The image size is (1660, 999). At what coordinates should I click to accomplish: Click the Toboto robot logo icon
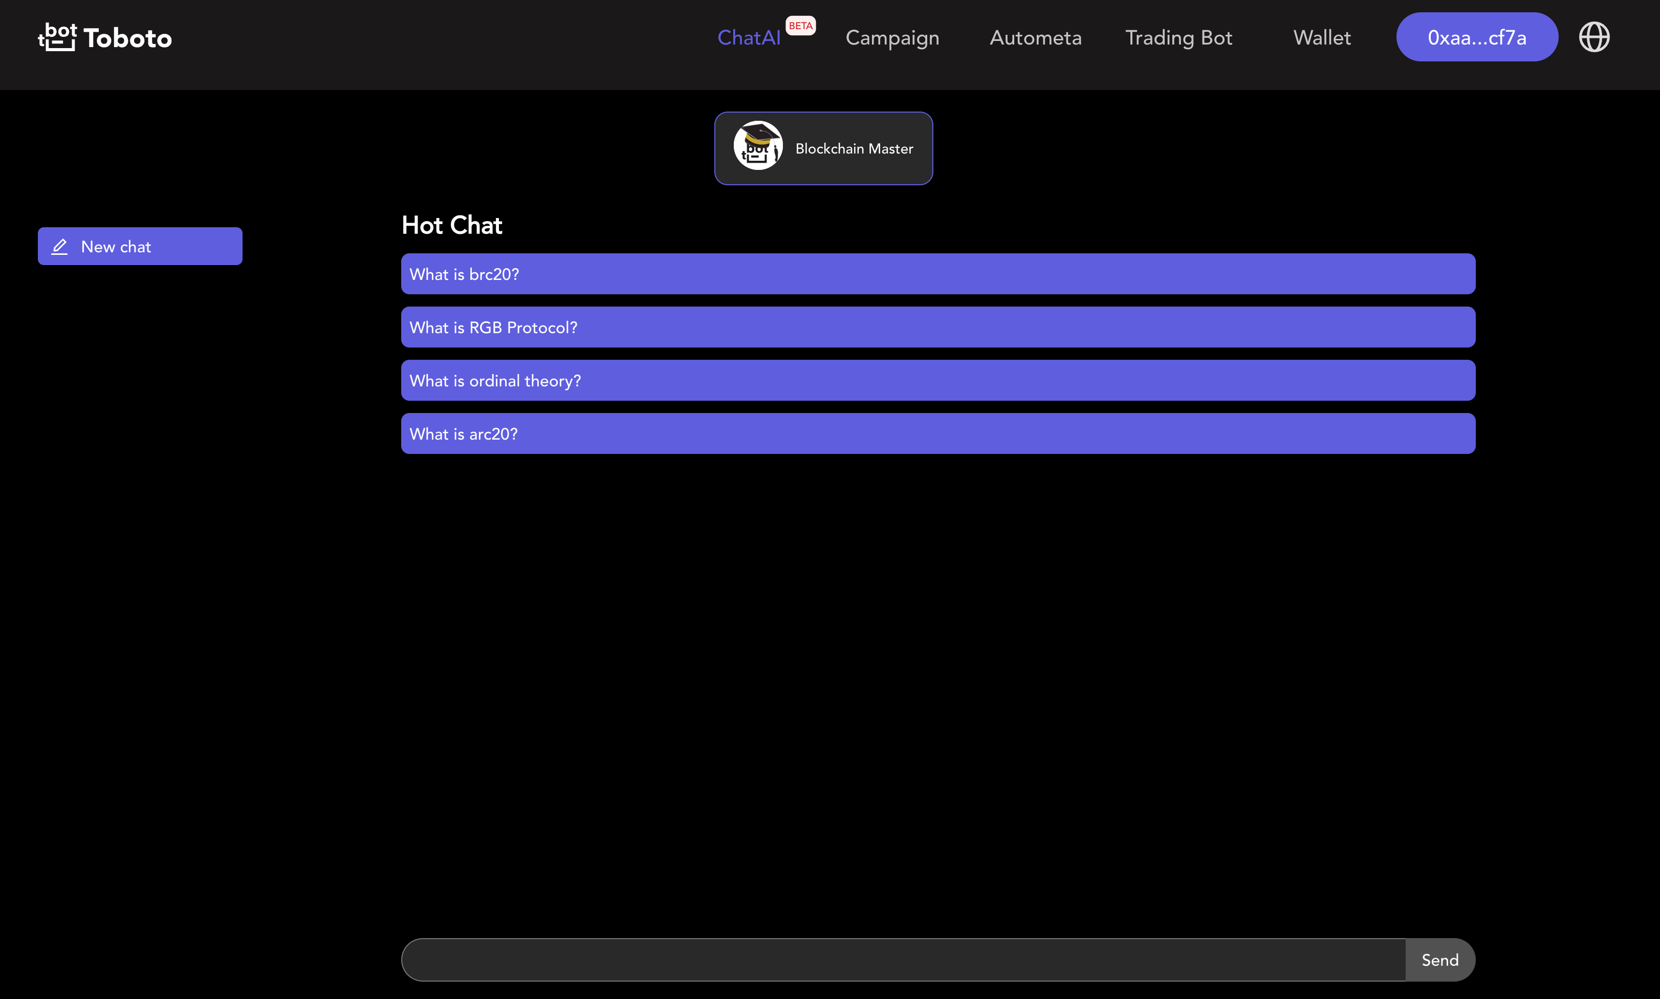tap(57, 37)
